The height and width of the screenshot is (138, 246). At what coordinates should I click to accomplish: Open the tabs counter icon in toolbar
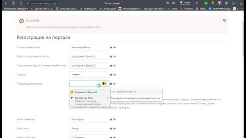tap(234, 3)
